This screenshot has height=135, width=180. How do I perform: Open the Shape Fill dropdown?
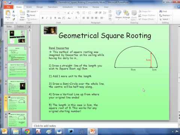click(x=145, y=11)
